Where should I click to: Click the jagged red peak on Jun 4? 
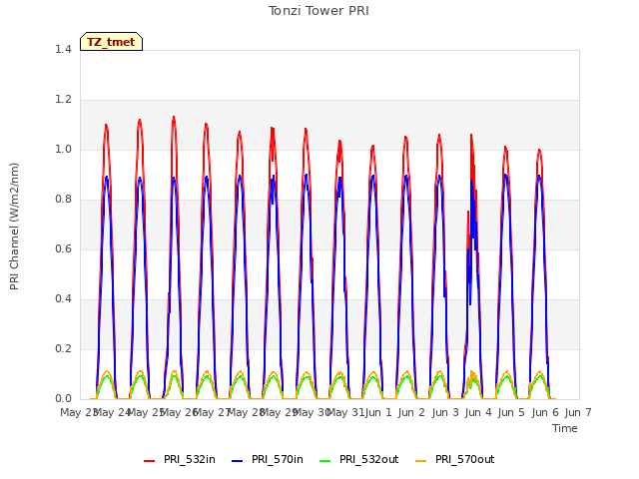point(471,136)
